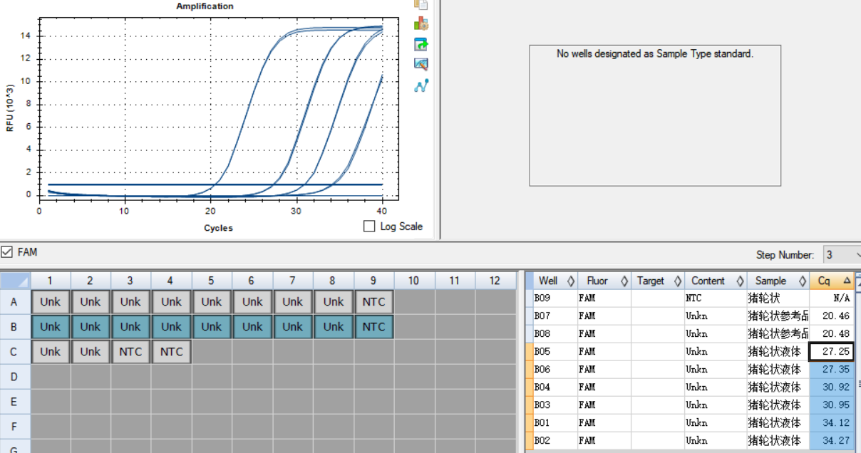Image resolution: width=861 pixels, height=453 pixels.
Task: Open the chart settings bar-graph icon
Action: click(421, 24)
